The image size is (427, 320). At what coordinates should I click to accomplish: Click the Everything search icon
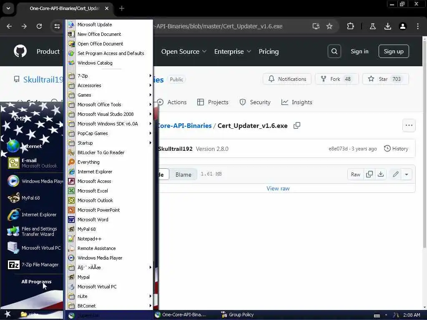71,162
